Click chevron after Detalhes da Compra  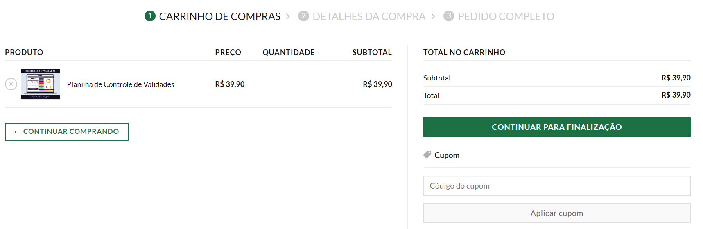coord(433,16)
